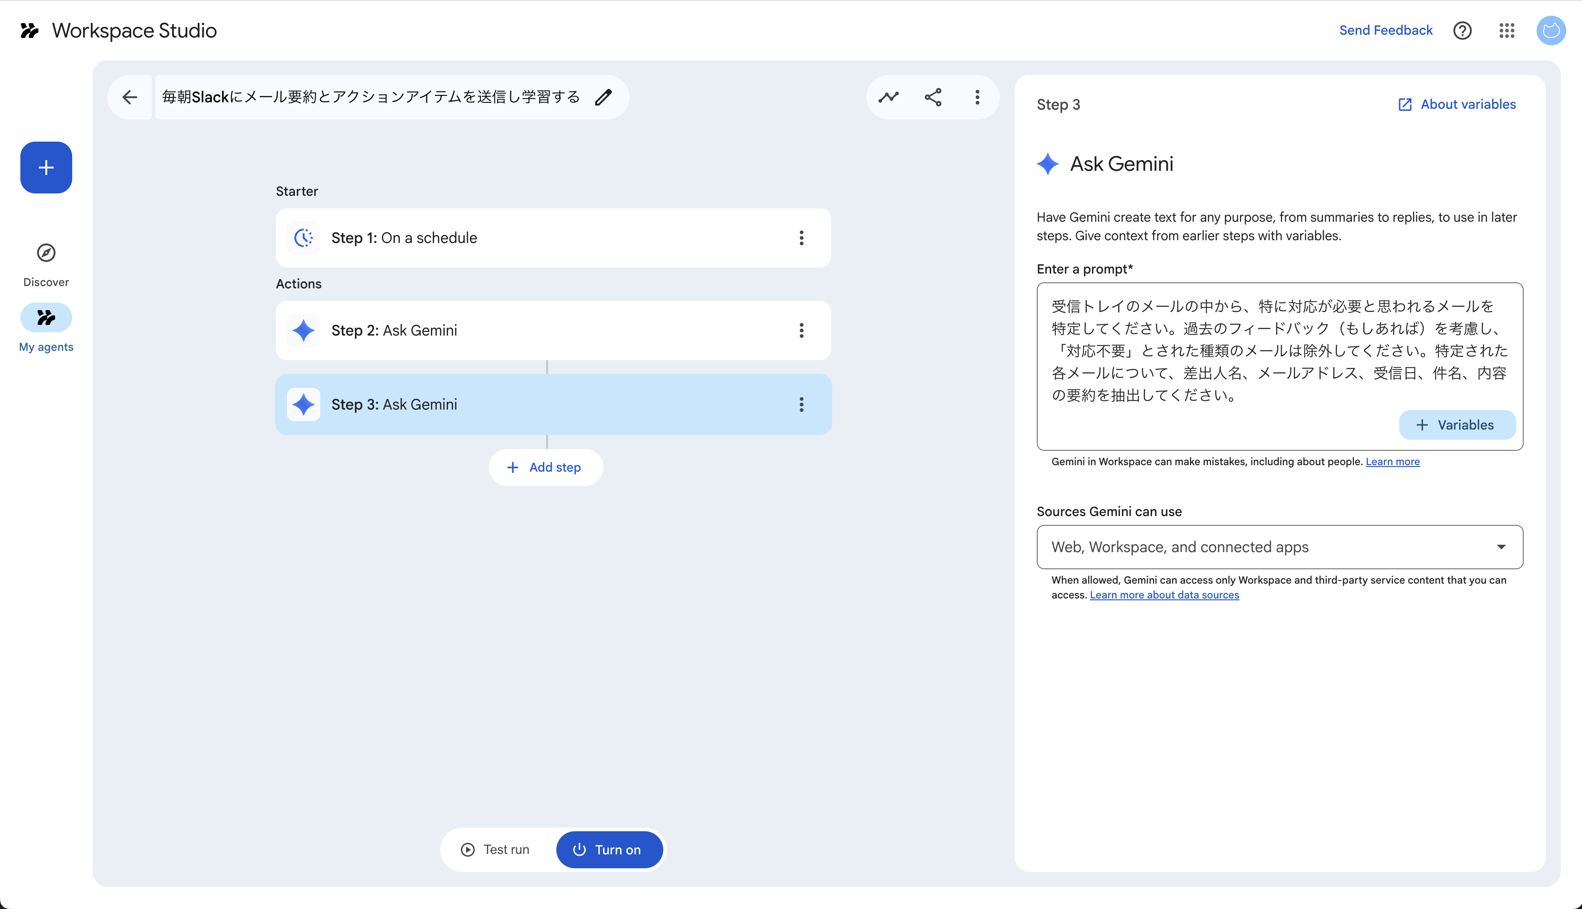The width and height of the screenshot is (1582, 909).
Task: Turn on the agent
Action: coord(609,850)
